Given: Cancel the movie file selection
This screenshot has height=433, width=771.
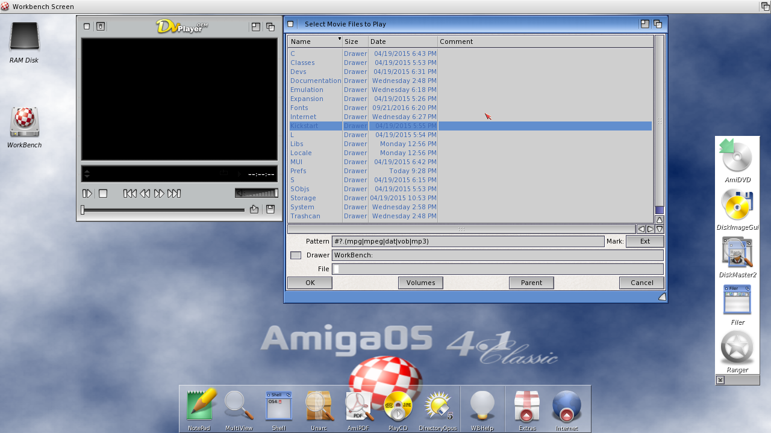Looking at the screenshot, I should (641, 283).
